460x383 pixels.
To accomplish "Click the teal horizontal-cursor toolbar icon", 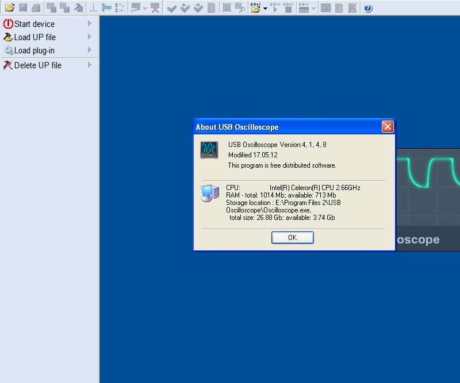I will [106, 7].
